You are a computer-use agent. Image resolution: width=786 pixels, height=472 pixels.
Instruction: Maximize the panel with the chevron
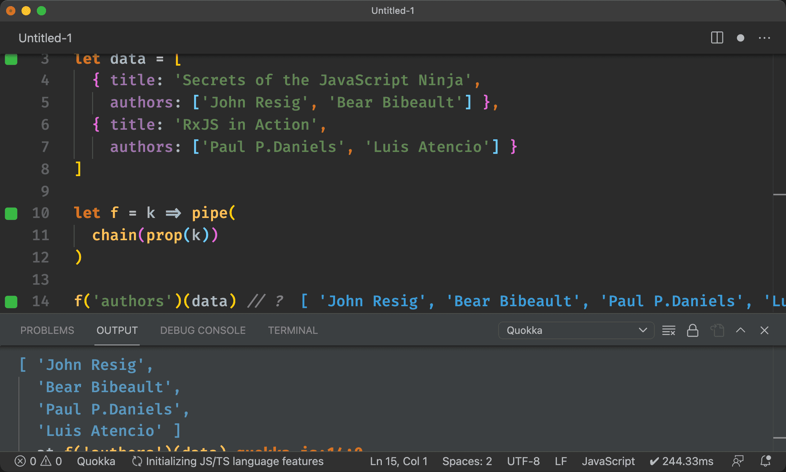(x=741, y=330)
